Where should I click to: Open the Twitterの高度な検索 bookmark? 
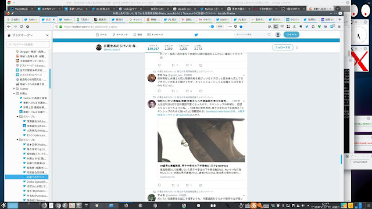coord(33,98)
